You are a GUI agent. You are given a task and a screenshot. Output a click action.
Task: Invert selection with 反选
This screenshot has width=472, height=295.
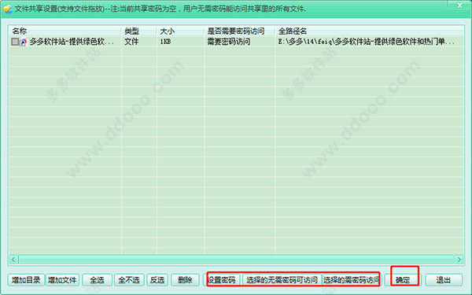(157, 280)
